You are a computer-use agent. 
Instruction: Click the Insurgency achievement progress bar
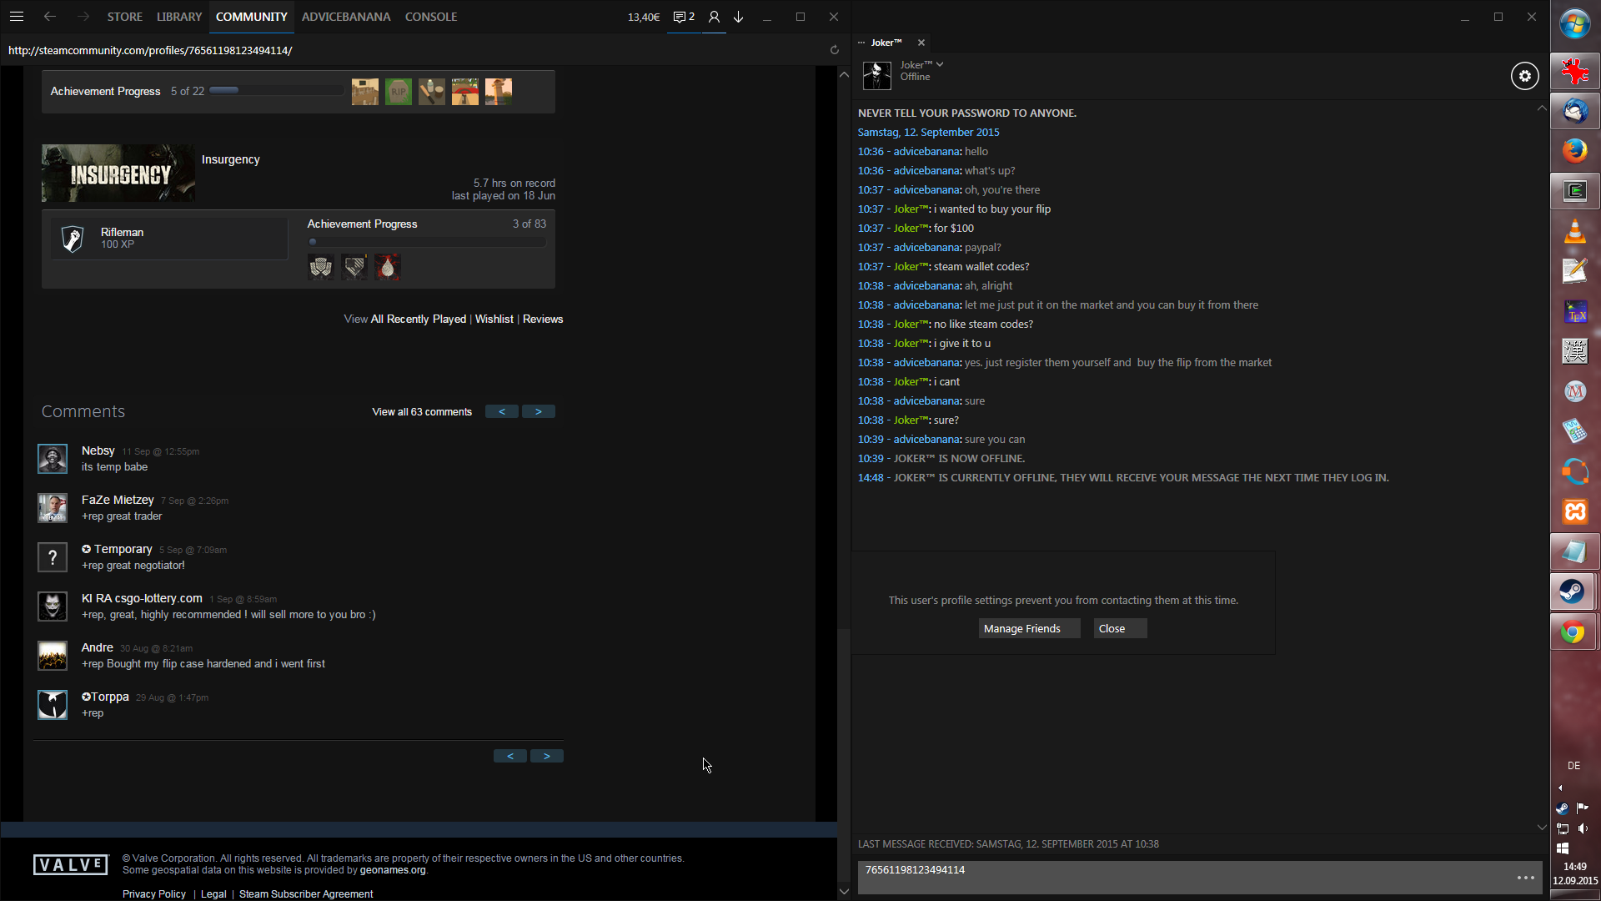pyautogui.click(x=426, y=242)
